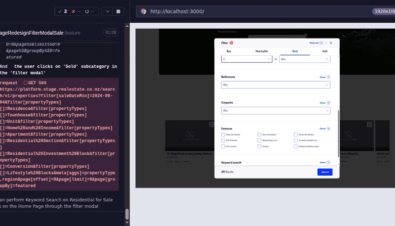Image resolution: width=395 pixels, height=226 pixels.
Task: Clear the Keyword search filter
Action: [x=328, y=162]
